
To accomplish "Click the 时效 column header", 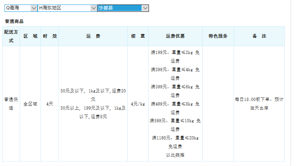I will click(x=50, y=36).
